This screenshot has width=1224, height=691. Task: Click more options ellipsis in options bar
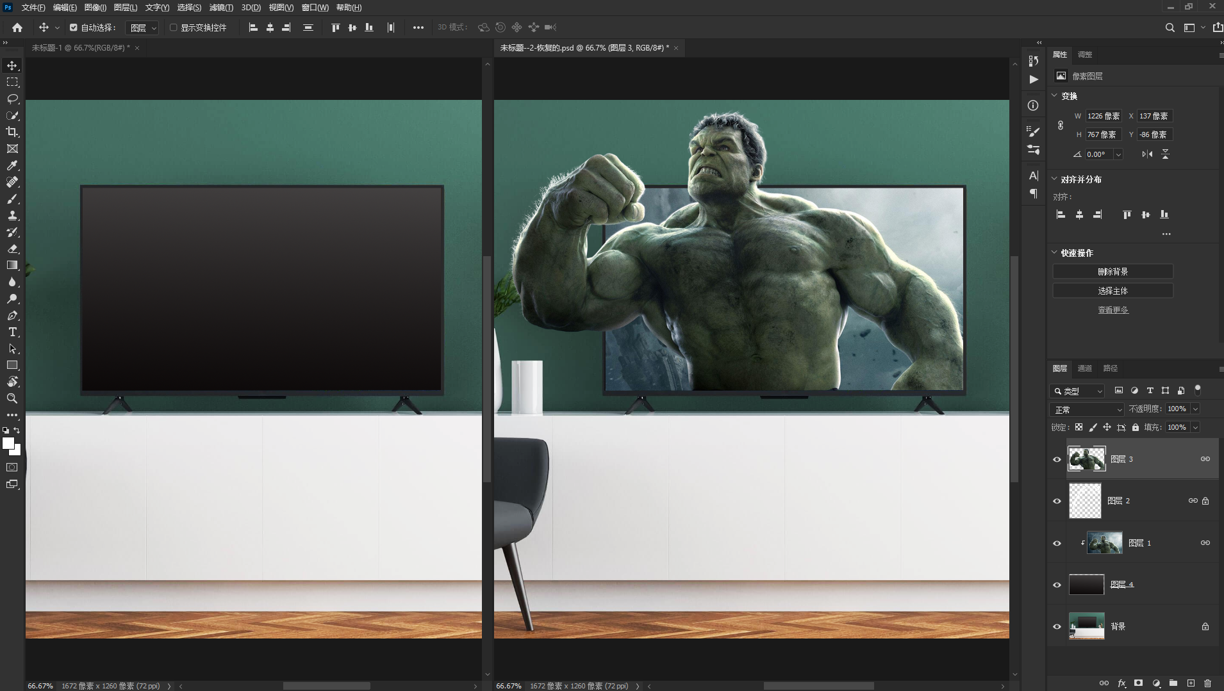click(x=418, y=28)
